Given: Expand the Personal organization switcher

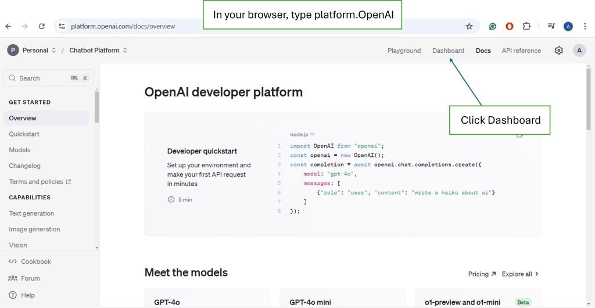Looking at the screenshot, I should point(54,50).
